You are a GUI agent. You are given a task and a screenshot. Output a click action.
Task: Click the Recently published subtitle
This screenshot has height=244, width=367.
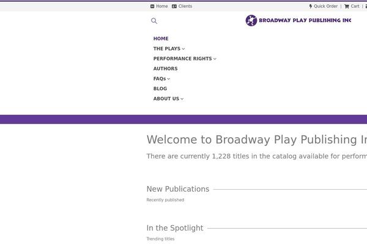165,200
